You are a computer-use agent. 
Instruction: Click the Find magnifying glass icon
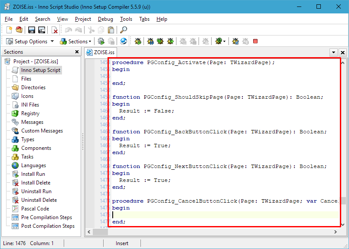(124, 30)
